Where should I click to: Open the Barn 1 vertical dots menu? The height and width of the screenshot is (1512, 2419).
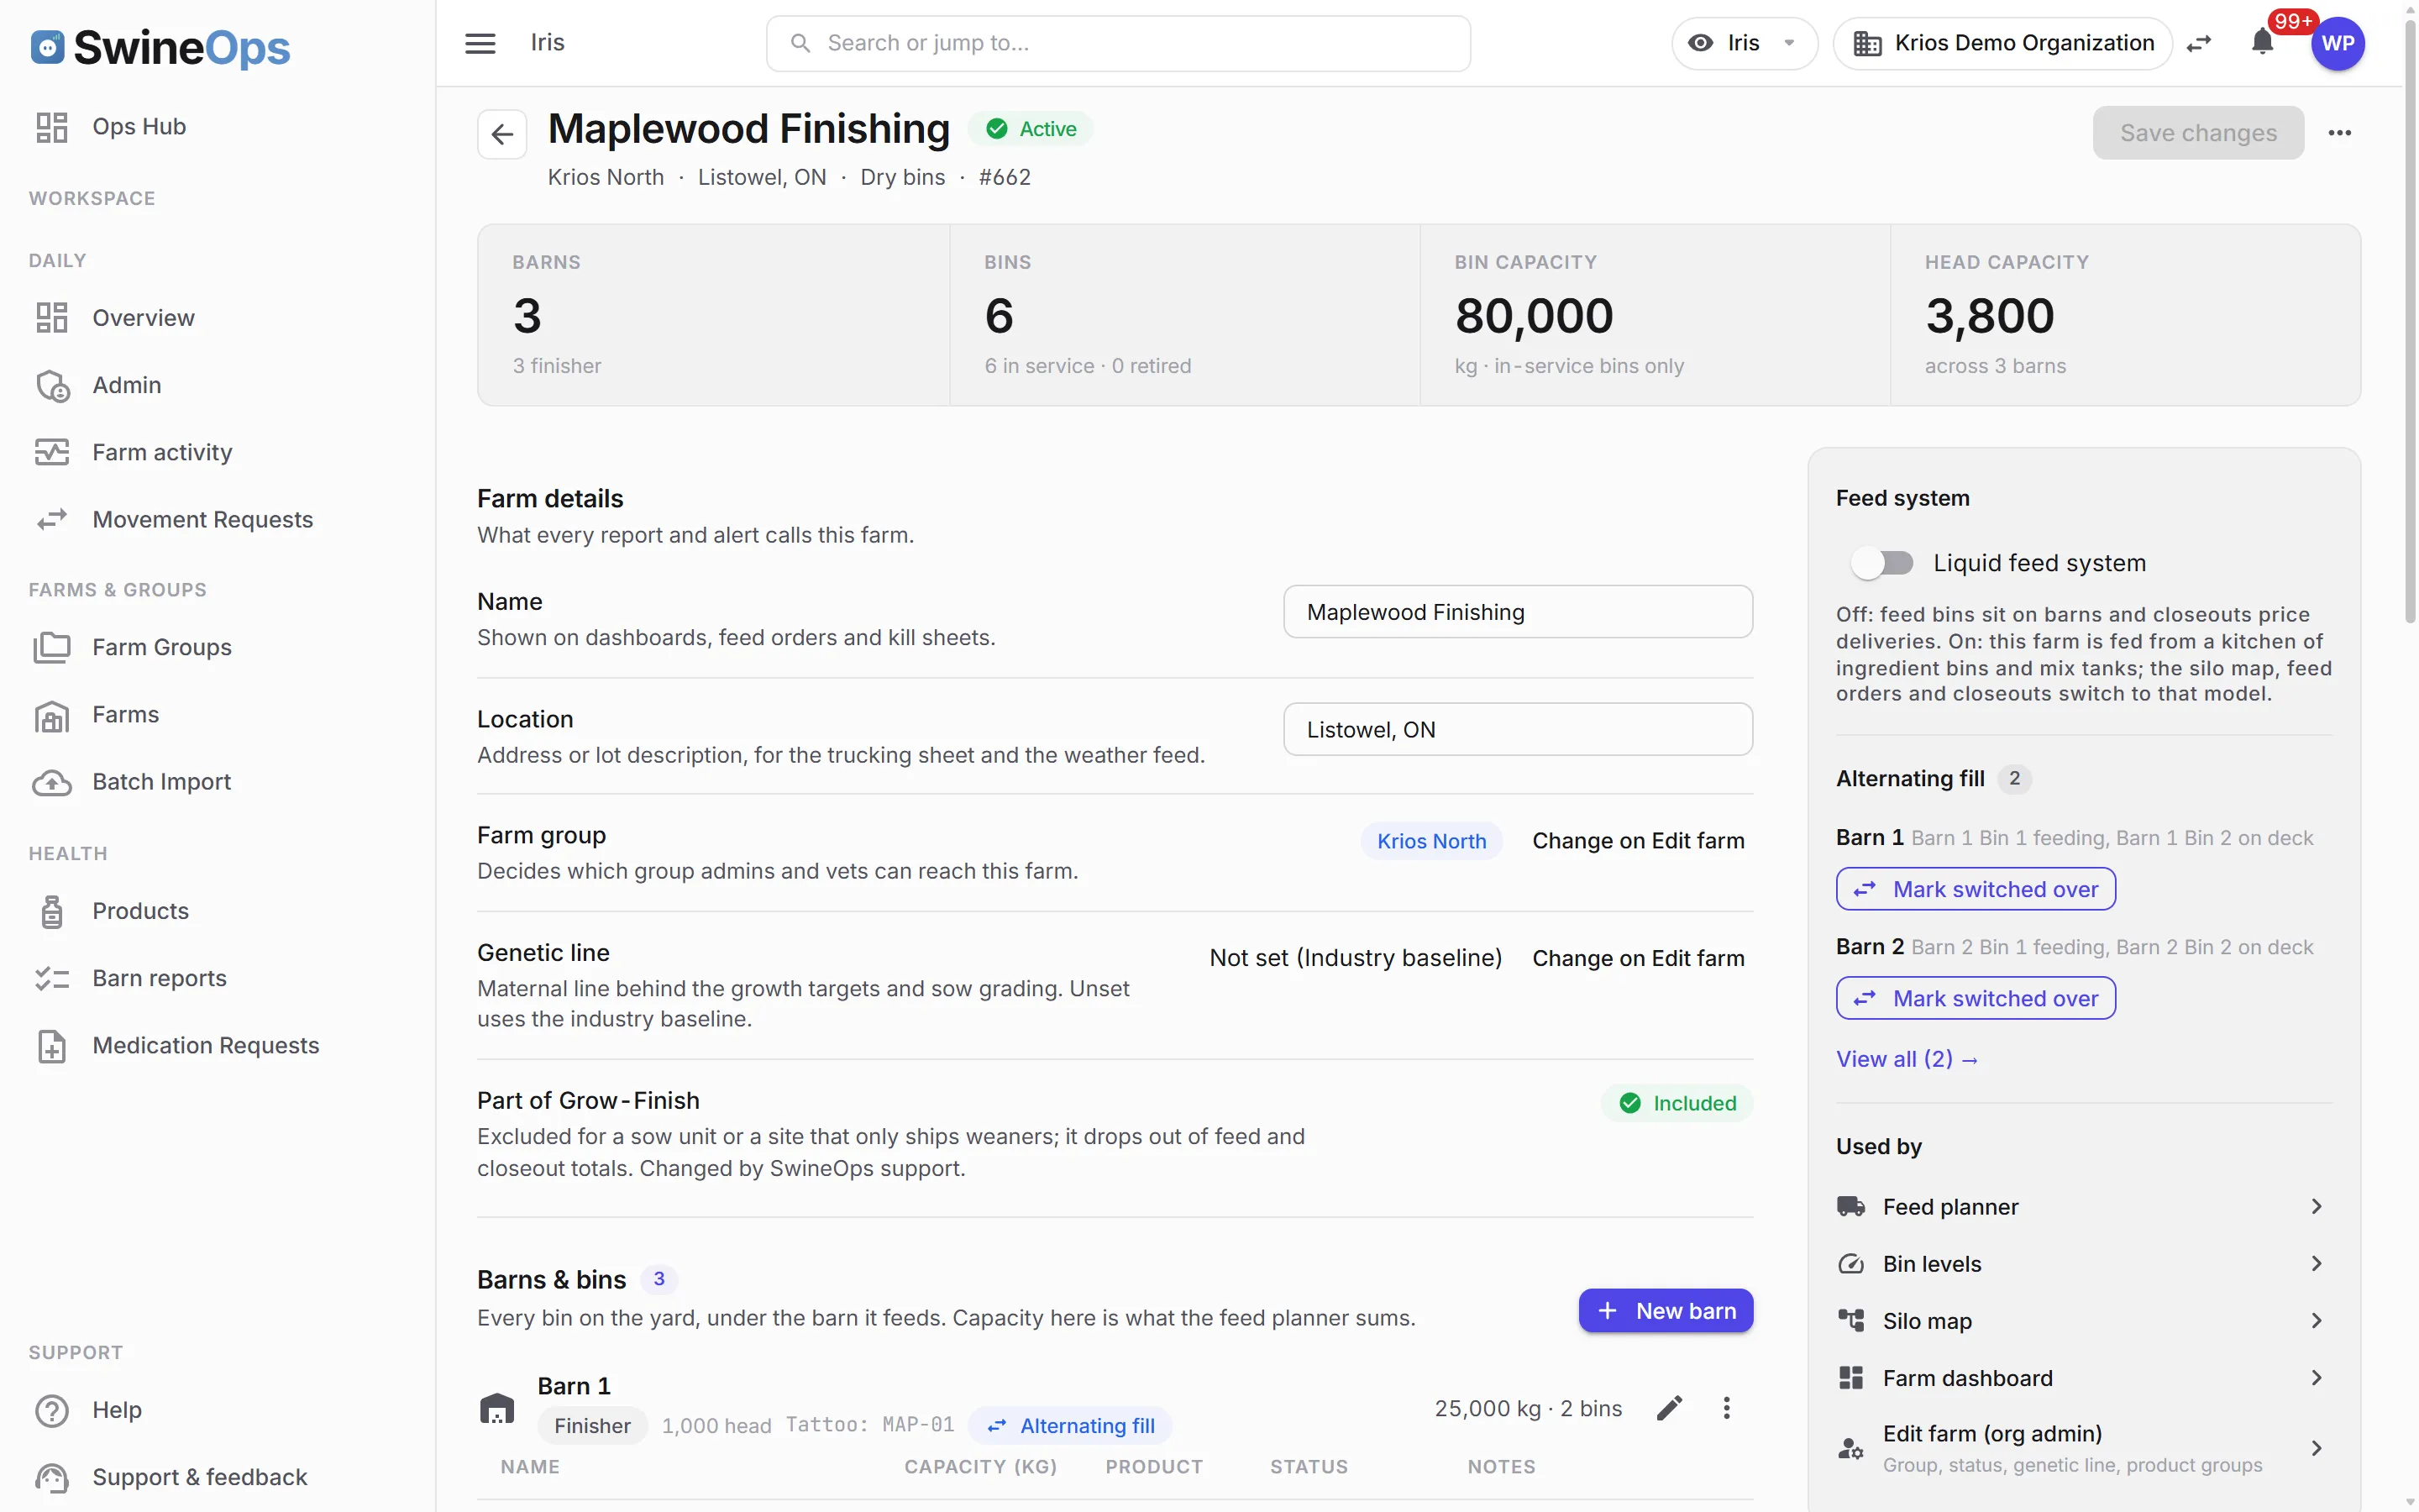pyautogui.click(x=1726, y=1408)
